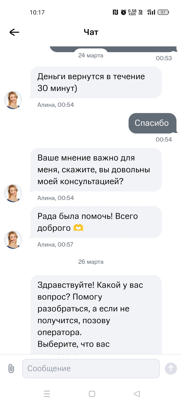This screenshot has height=405, width=182.
Task: Tap the battery indicator in status bar
Action: tap(163, 12)
